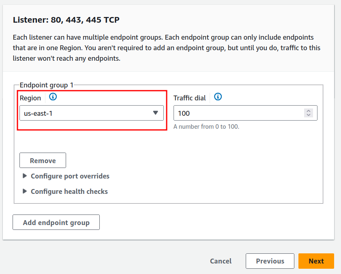Image resolution: width=341 pixels, height=274 pixels.
Task: Select us-east-1 in the Region selector
Action: coord(91,113)
